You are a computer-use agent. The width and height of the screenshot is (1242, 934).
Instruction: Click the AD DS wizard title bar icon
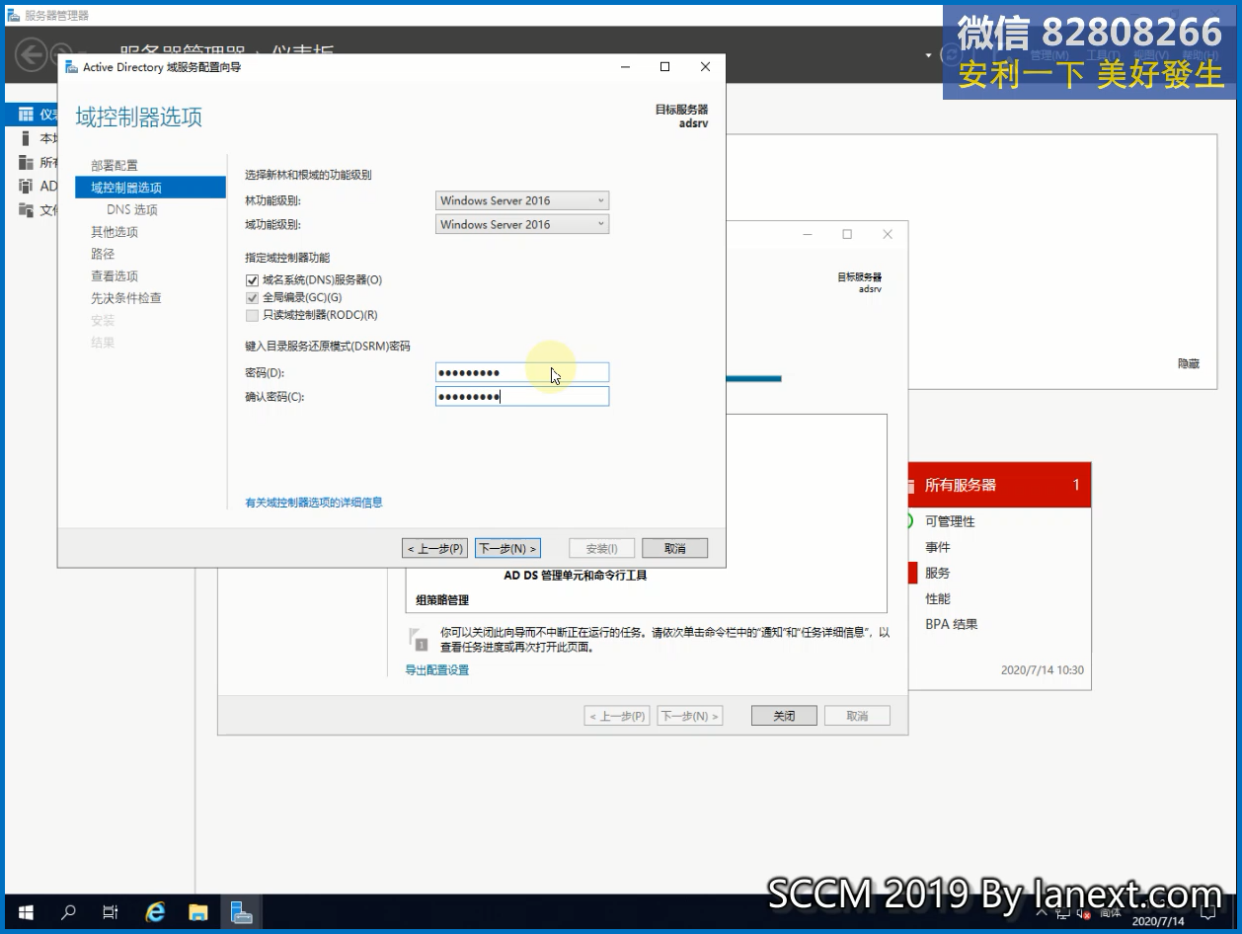point(72,67)
